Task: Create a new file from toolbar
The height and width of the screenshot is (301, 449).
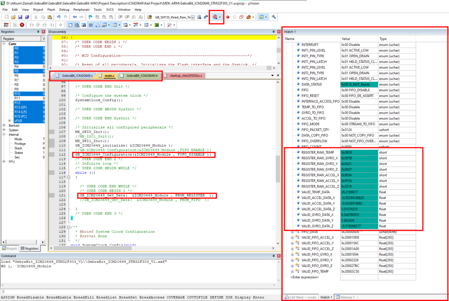Action: [x=7, y=17]
